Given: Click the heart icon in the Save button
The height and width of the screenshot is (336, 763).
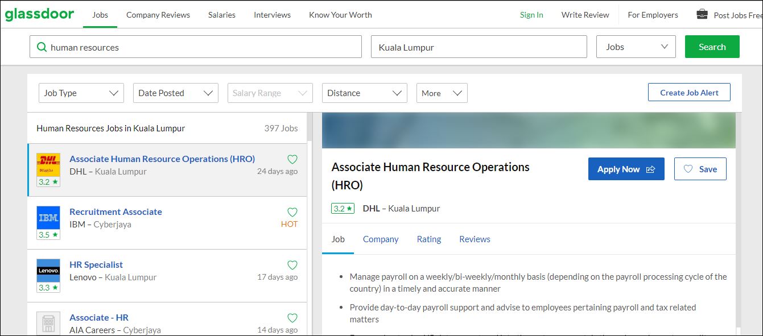Looking at the screenshot, I should click(688, 169).
